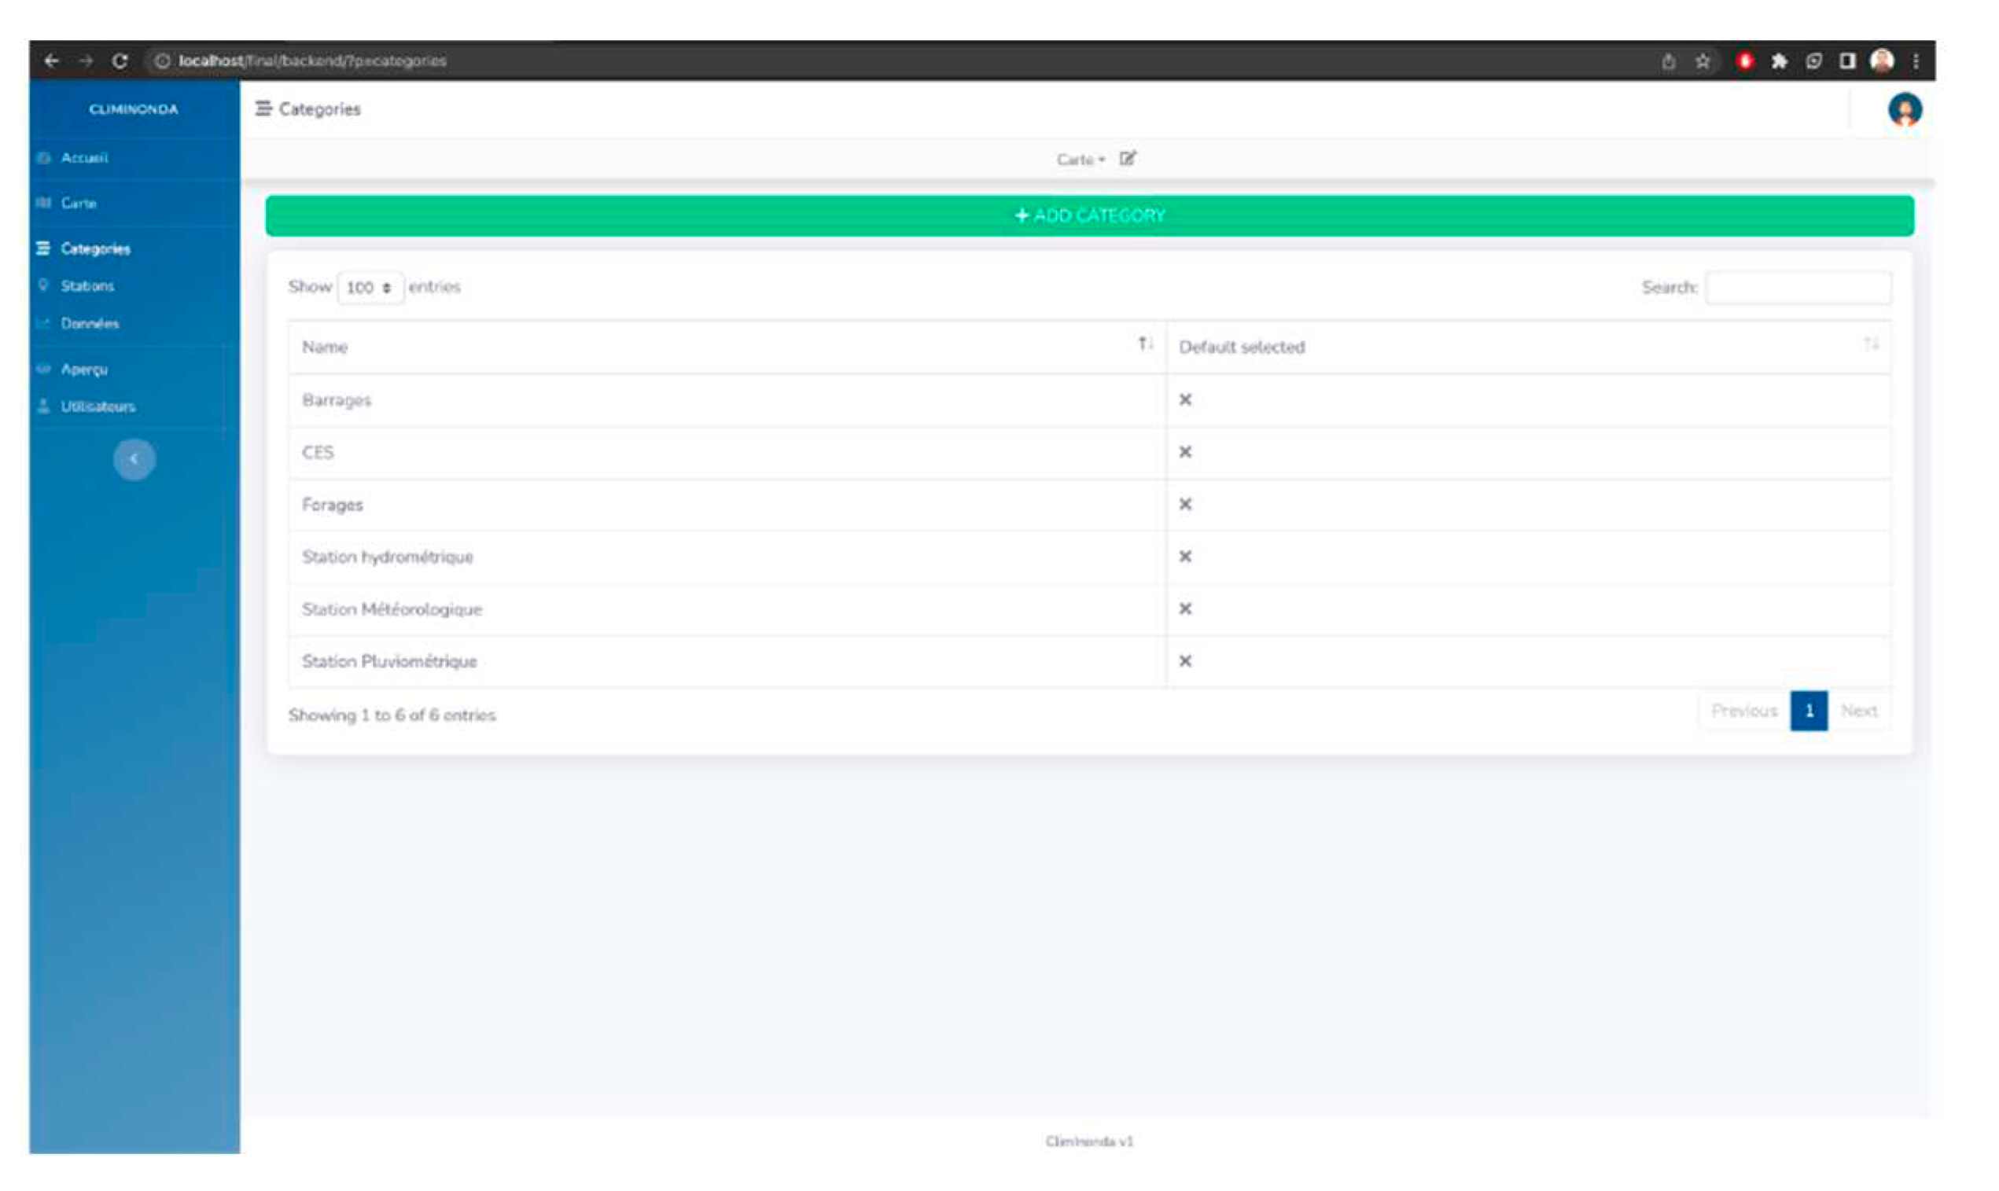The height and width of the screenshot is (1191, 1999).
Task: Click the Station Météorologique row name
Action: (x=392, y=610)
